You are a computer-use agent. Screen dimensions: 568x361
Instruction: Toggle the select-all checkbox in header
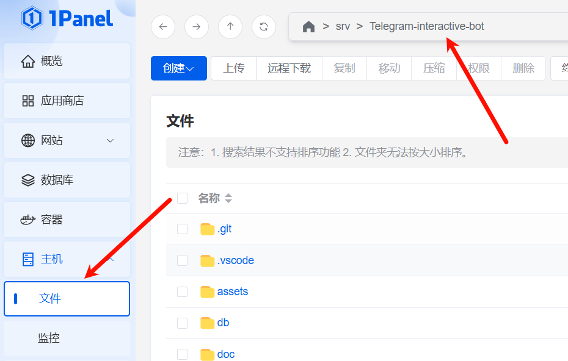[182, 198]
